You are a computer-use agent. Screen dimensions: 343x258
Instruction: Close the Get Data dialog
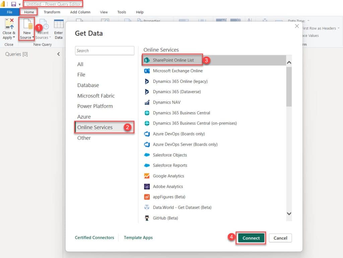point(297,26)
